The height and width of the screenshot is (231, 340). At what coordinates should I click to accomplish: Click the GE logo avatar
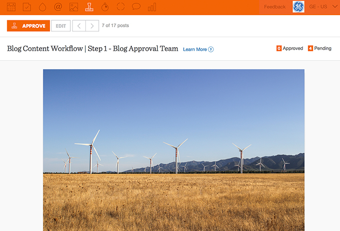298,7
